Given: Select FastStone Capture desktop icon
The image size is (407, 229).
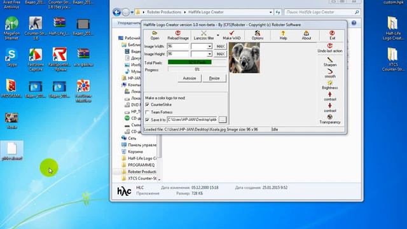Looking at the screenshot, I should pyautogui.click(x=36, y=59).
